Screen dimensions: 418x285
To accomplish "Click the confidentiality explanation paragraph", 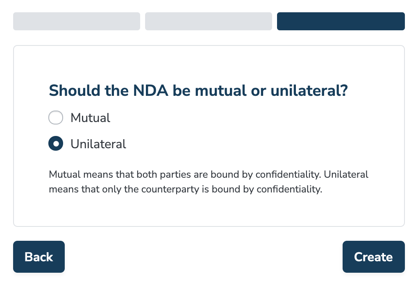I will (209, 182).
